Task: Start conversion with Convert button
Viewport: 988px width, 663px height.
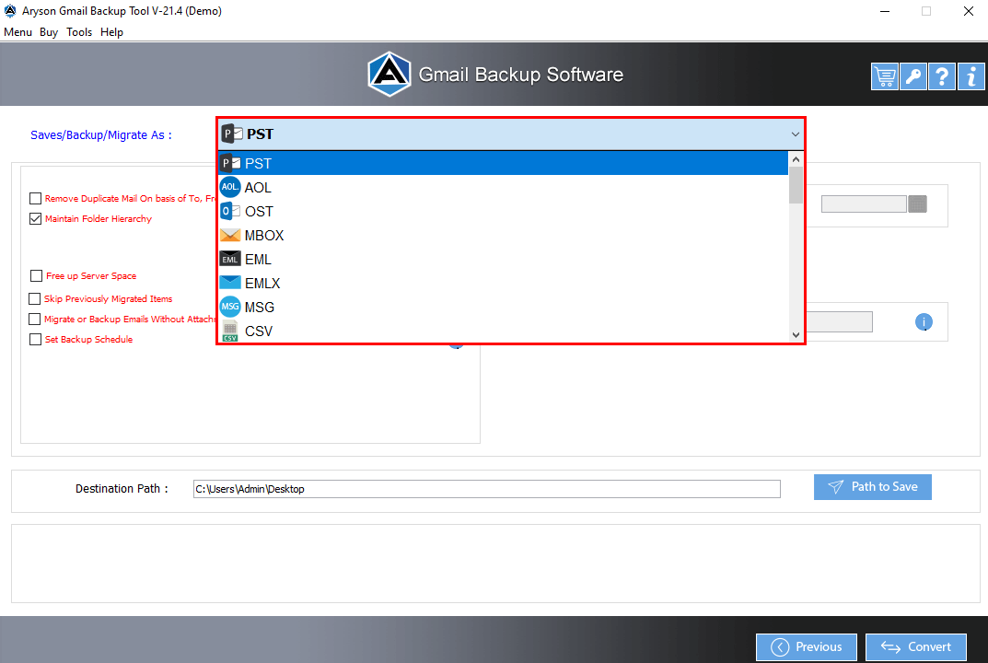Action: pyautogui.click(x=916, y=647)
